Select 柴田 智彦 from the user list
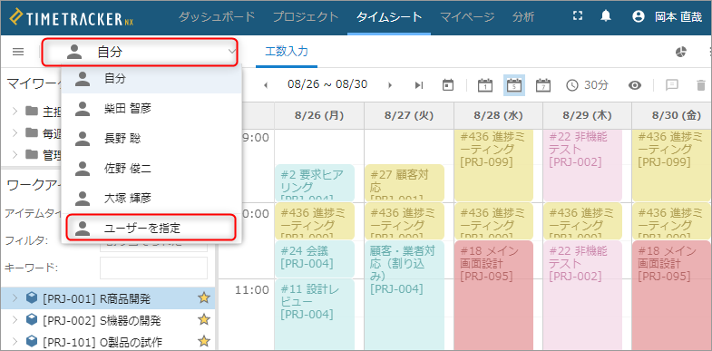712x351 pixels. [151, 109]
